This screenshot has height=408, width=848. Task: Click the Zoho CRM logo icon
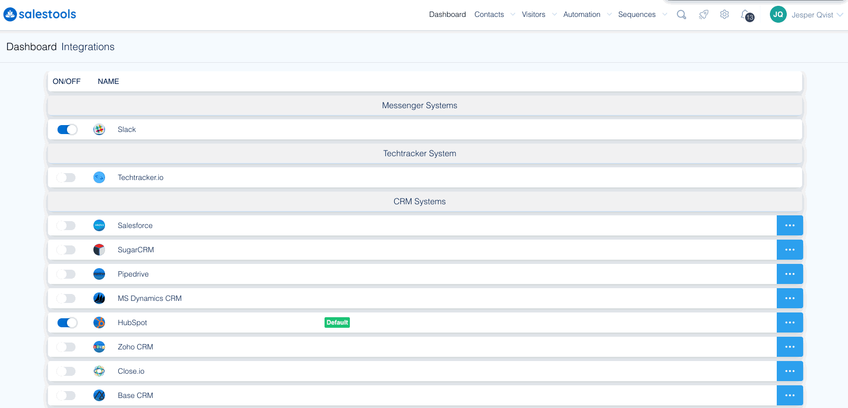[99, 347]
